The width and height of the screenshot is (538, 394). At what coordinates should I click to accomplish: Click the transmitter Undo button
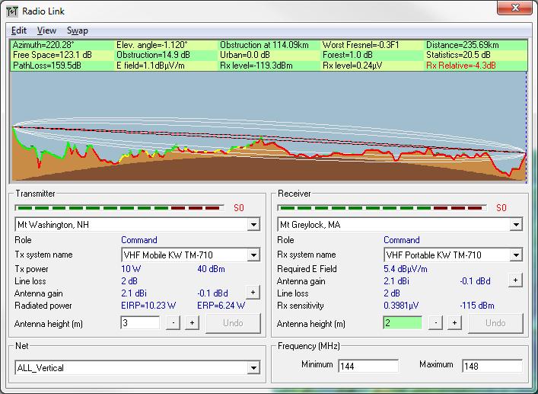[x=233, y=323]
